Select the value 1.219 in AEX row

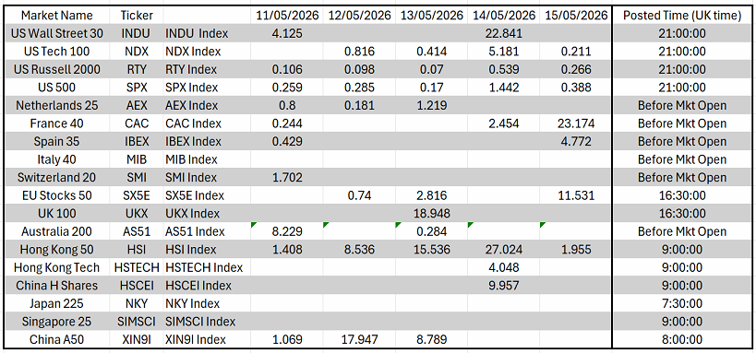pos(431,105)
